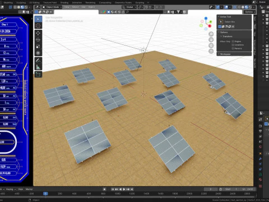Play the animation forward
Image resolution: width=269 pixels, height=202 pixels.
tap(124, 189)
